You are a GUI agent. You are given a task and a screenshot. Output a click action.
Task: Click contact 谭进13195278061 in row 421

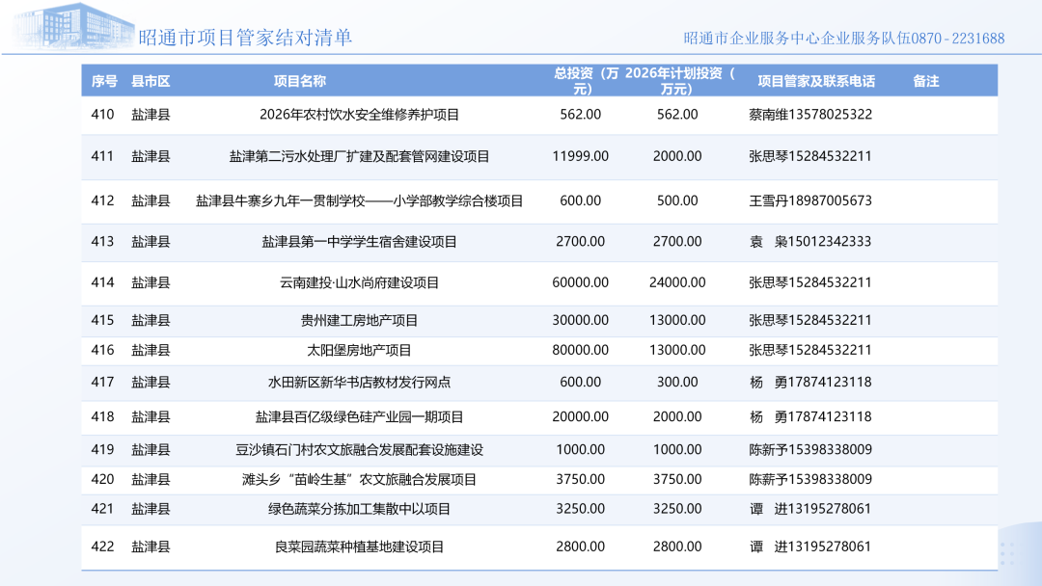pyautogui.click(x=810, y=509)
